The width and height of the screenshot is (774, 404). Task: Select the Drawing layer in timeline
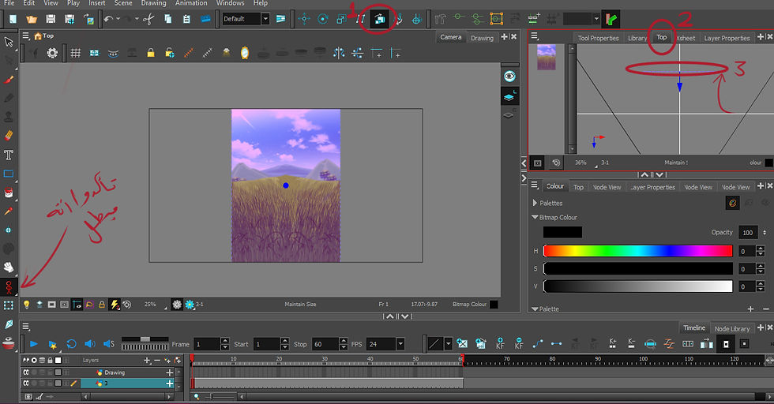(126, 372)
